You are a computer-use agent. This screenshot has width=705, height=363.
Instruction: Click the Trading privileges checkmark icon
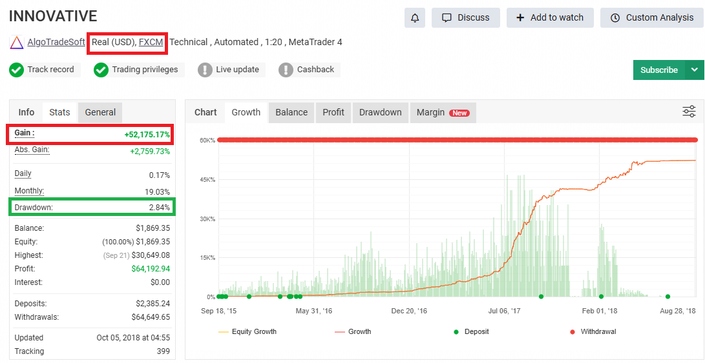point(101,70)
